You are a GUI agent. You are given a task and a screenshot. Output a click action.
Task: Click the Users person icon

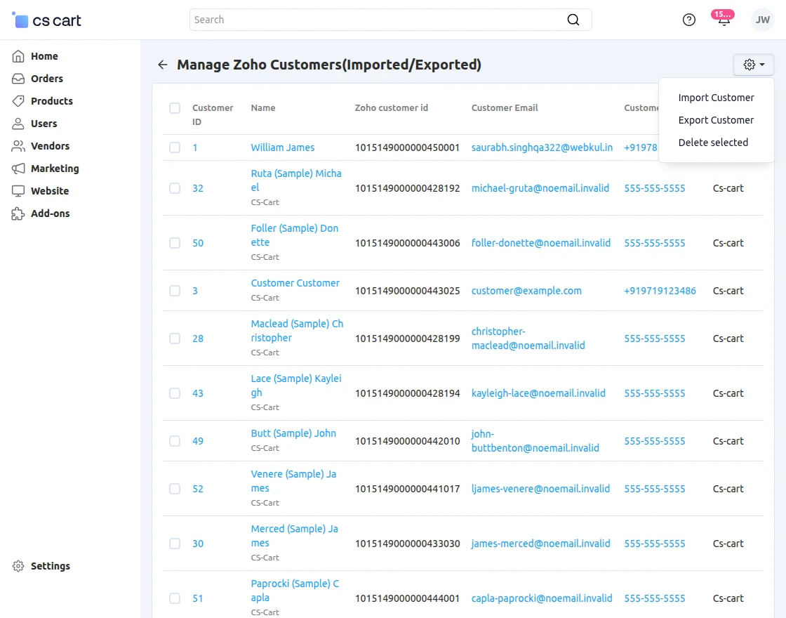[x=18, y=124]
